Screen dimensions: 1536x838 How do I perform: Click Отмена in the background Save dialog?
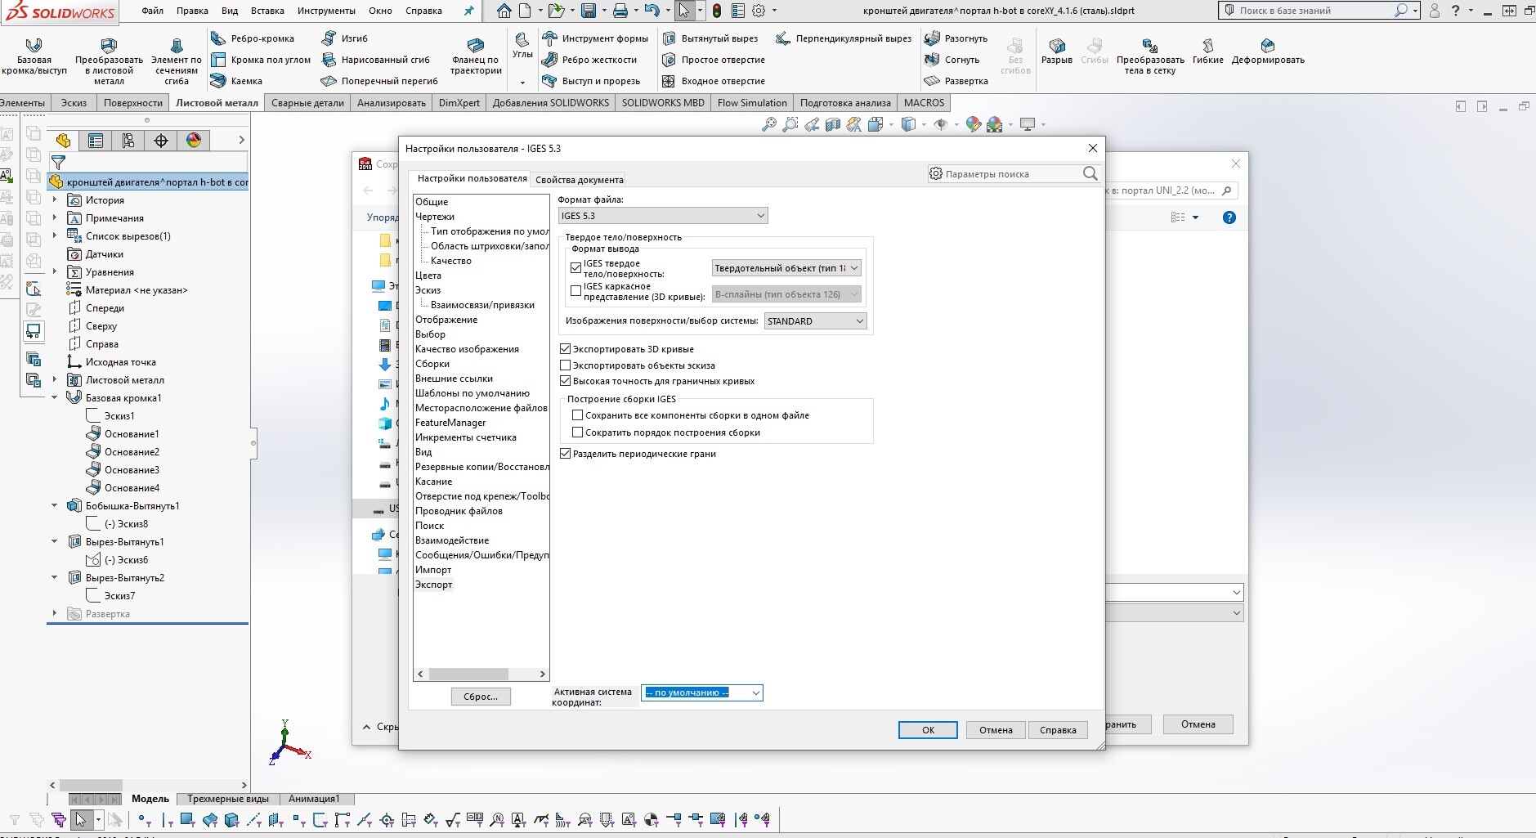coord(1198,724)
